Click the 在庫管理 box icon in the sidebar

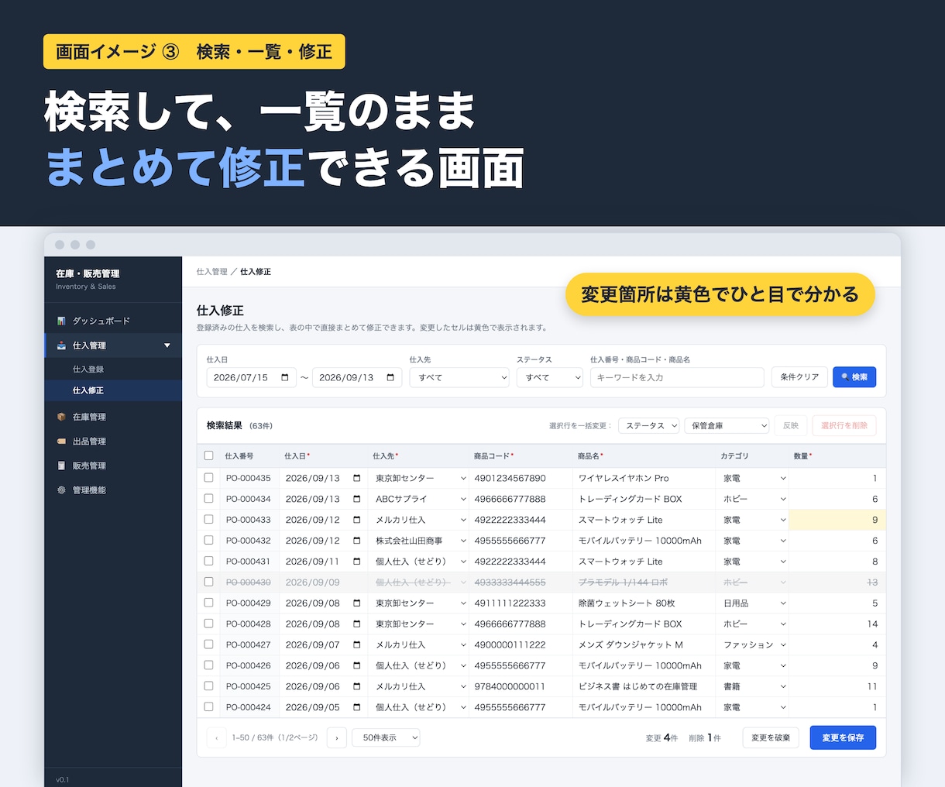[x=61, y=417]
